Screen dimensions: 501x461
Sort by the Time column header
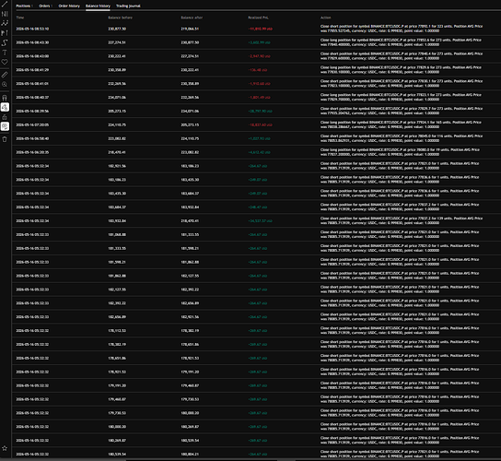[20, 18]
